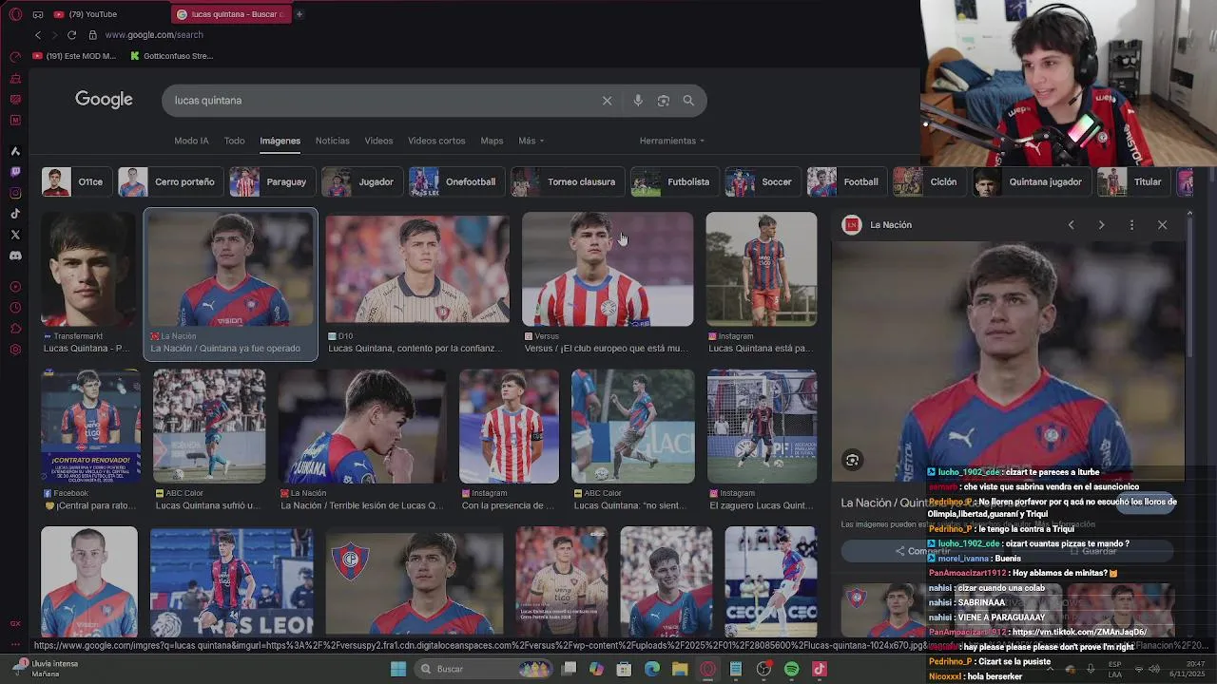This screenshot has height=684, width=1217.
Task: Click the Compartir button in preview
Action: (x=921, y=551)
